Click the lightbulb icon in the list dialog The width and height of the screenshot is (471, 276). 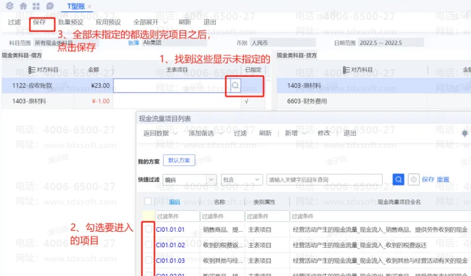(x=465, y=133)
